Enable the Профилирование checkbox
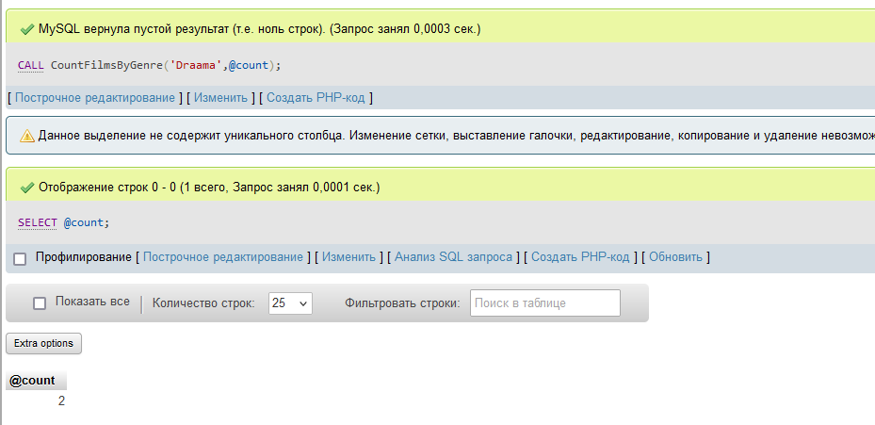The width and height of the screenshot is (875, 425). (x=20, y=258)
